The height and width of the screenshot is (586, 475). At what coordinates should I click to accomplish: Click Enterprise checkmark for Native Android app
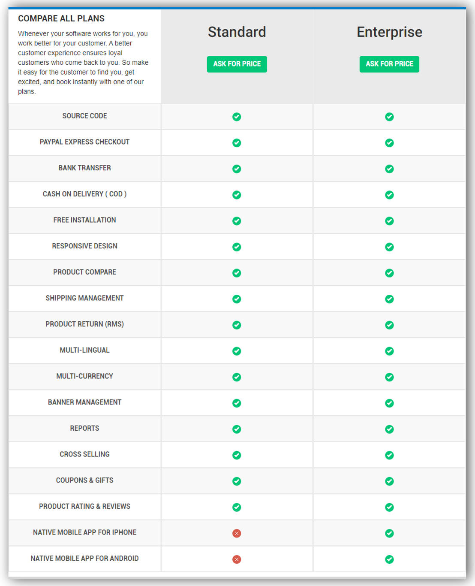click(x=389, y=559)
